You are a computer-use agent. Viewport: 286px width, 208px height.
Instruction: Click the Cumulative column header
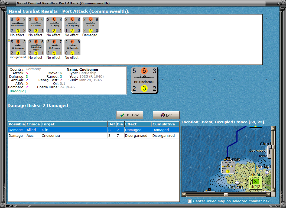click(x=166, y=124)
